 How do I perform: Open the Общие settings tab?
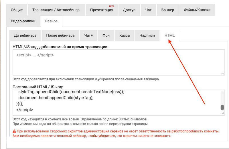[x=17, y=10]
